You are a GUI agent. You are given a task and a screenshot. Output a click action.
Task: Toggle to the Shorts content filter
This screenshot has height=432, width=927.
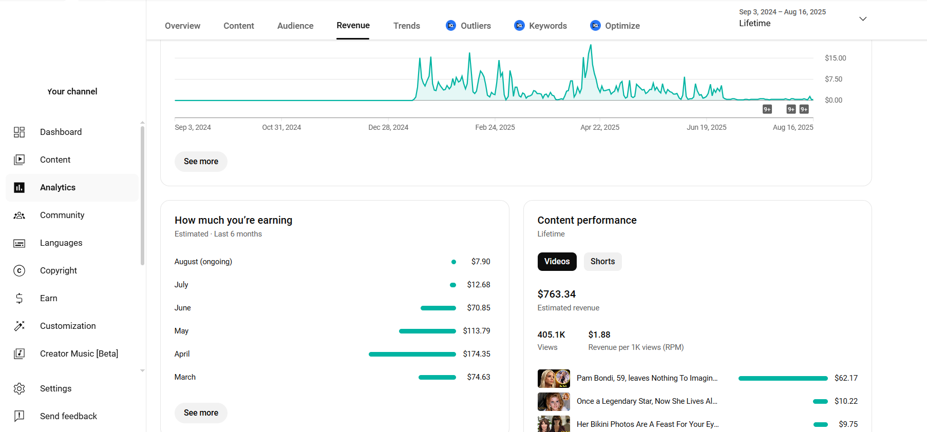602,262
